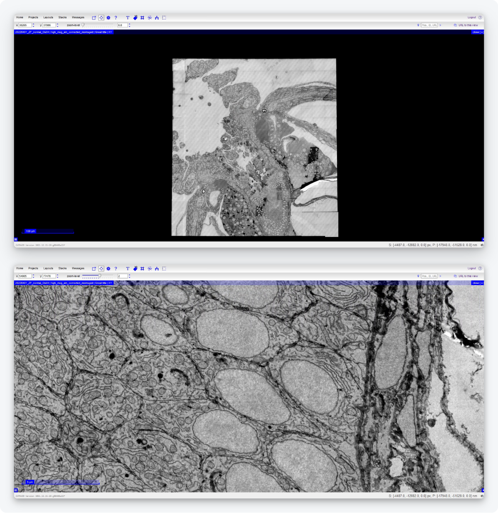Toggle the layer controls in the zoomed viewer

(15, 490)
